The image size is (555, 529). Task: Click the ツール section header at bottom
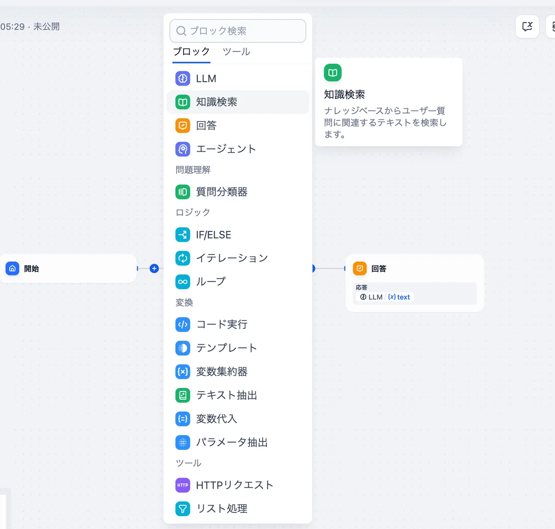click(188, 463)
